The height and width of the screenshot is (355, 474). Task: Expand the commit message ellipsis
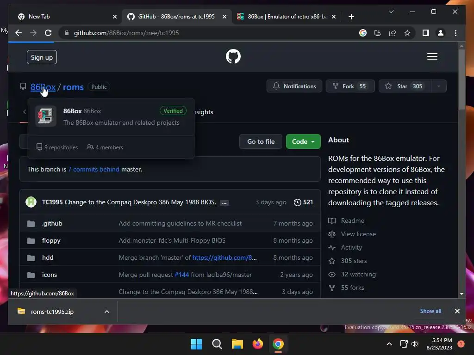224,203
